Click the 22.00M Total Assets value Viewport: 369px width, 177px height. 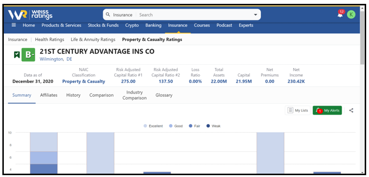(219, 82)
